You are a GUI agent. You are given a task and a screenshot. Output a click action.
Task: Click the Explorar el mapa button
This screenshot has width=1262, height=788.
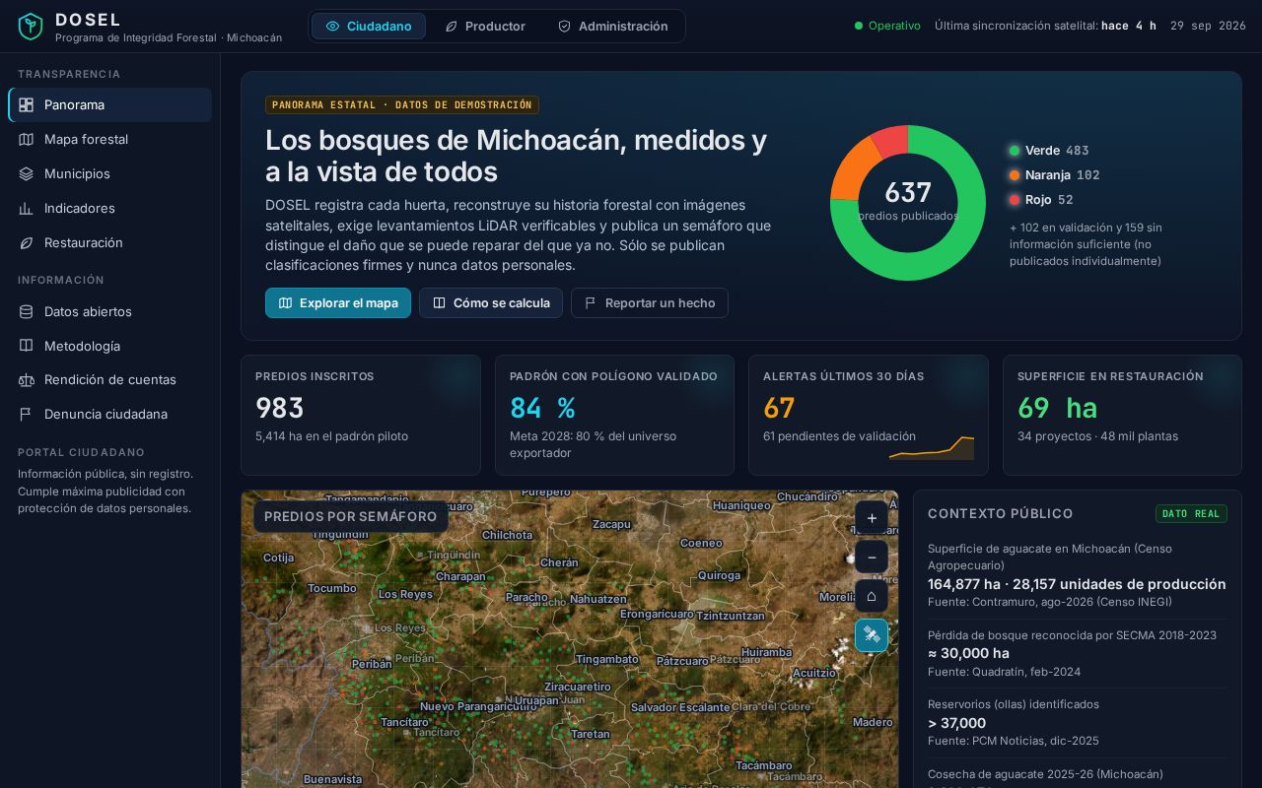(338, 303)
